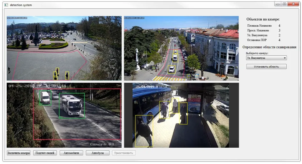This screenshot has height=164, width=302.
Task: Maximize the detection system window
Action: [x=284, y=4]
